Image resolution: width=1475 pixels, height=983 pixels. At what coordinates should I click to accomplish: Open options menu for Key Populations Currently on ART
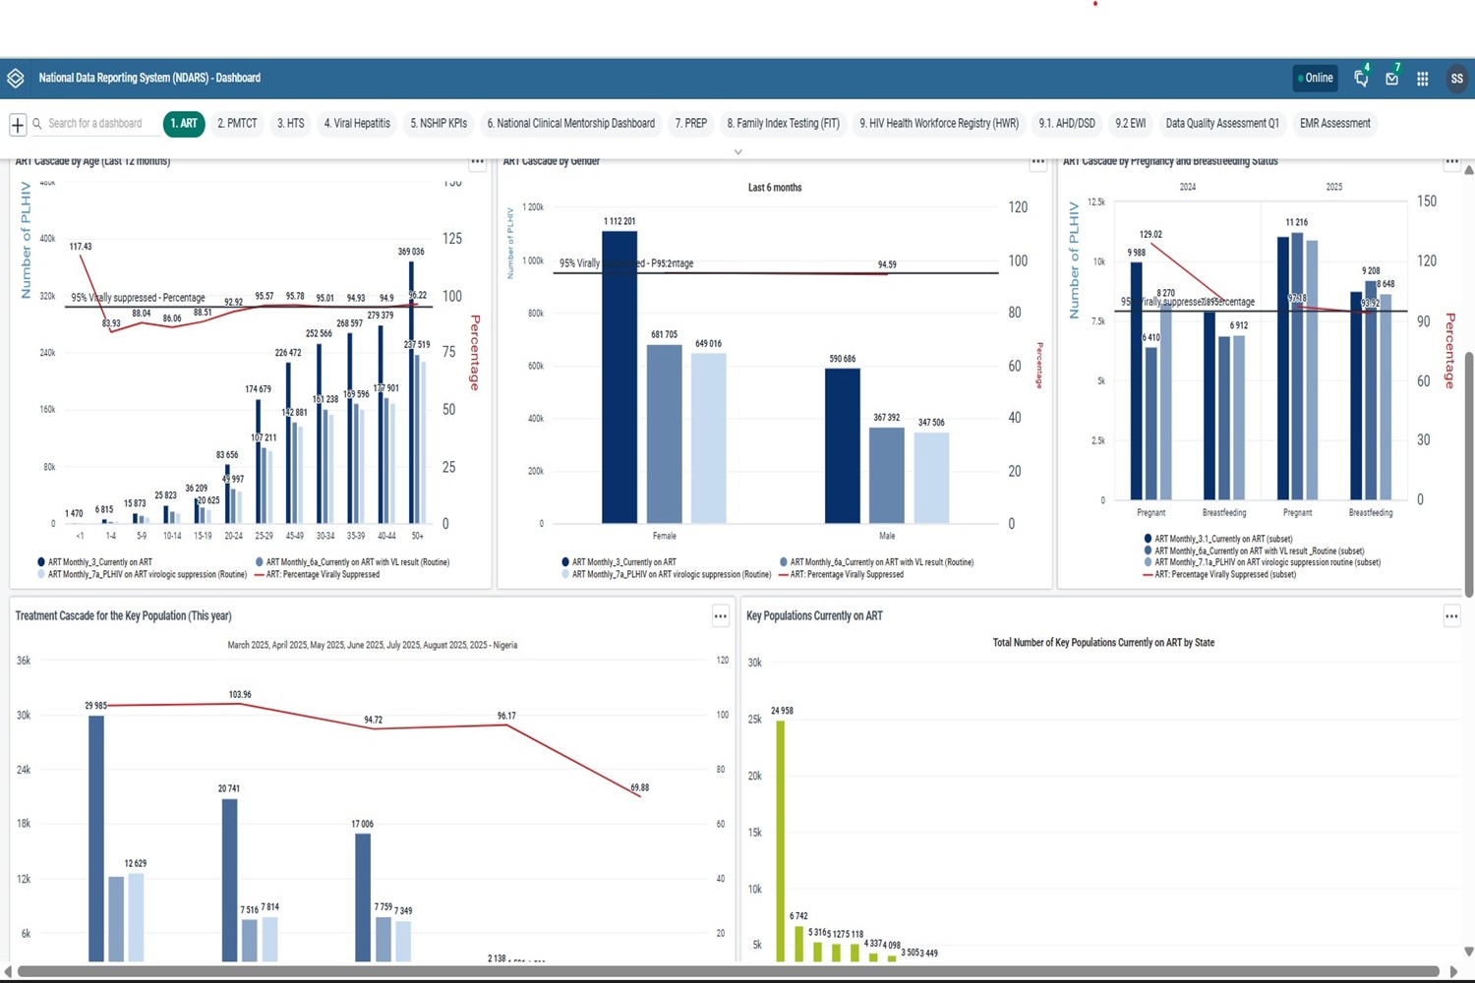pos(1451,616)
